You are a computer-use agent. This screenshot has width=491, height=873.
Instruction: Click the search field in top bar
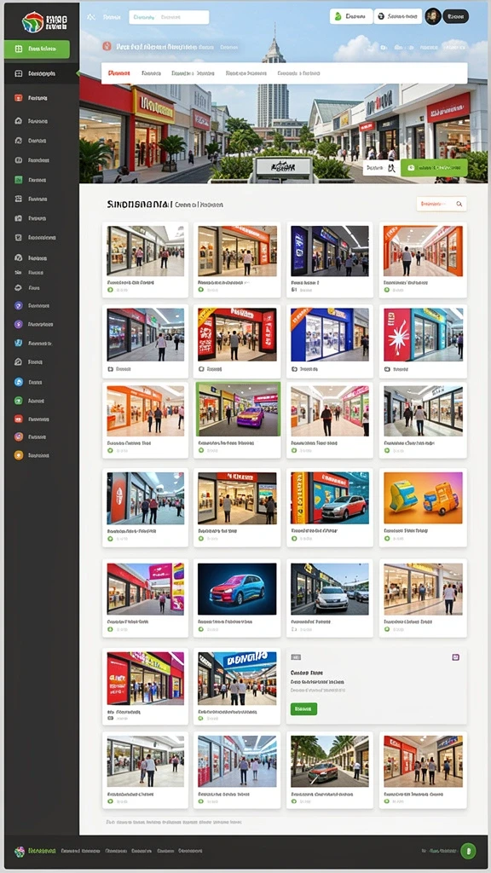pyautogui.click(x=169, y=17)
